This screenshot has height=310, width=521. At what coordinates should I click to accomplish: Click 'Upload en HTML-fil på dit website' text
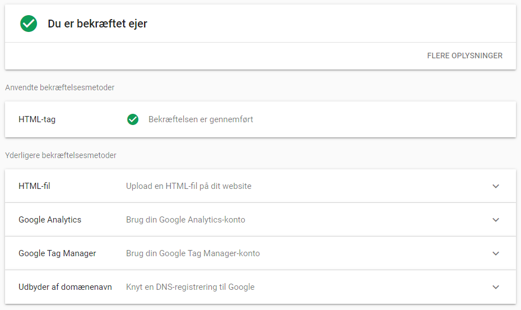[x=189, y=186]
